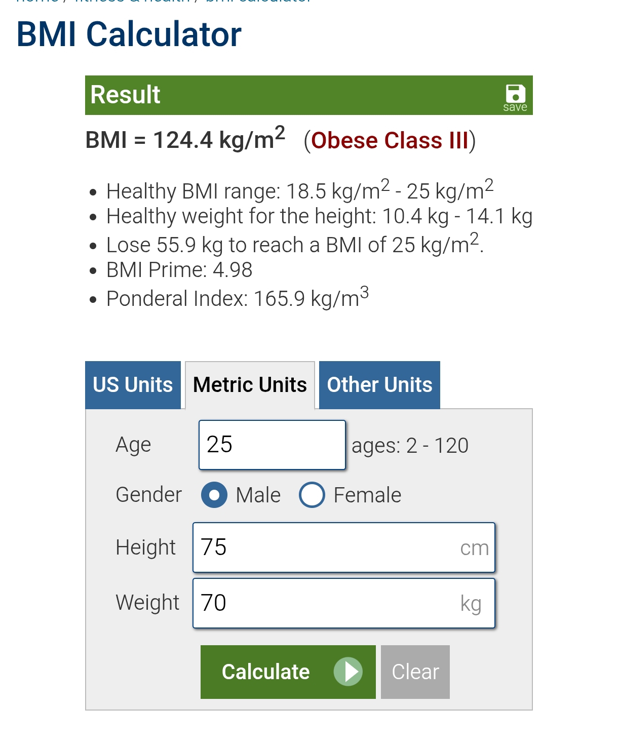The width and height of the screenshot is (618, 746).
Task: Switch to the Other Units tab
Action: pyautogui.click(x=379, y=385)
